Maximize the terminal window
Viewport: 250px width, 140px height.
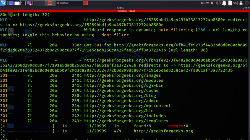(x=246, y=8)
